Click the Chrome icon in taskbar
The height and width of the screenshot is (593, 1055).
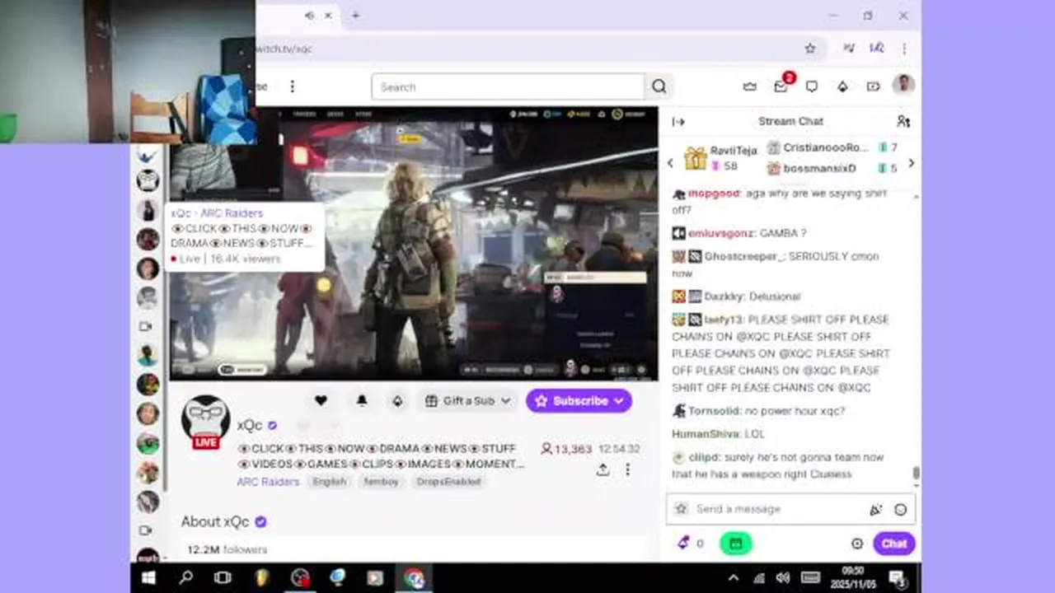click(x=414, y=578)
